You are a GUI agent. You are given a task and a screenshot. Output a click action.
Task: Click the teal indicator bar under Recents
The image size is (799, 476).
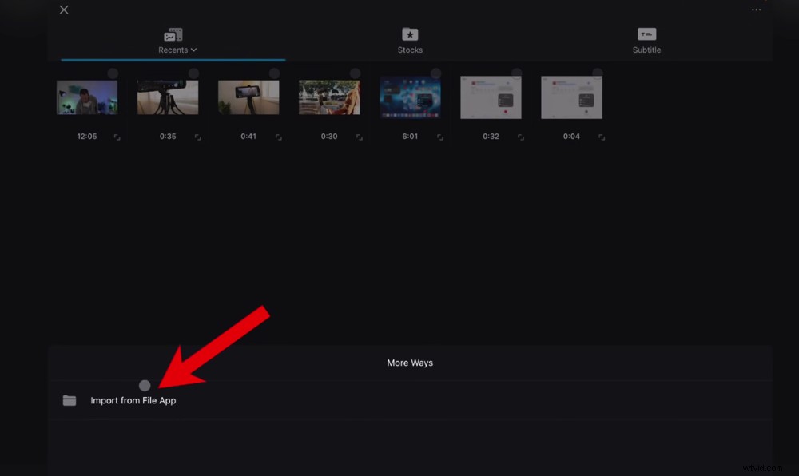(172, 60)
